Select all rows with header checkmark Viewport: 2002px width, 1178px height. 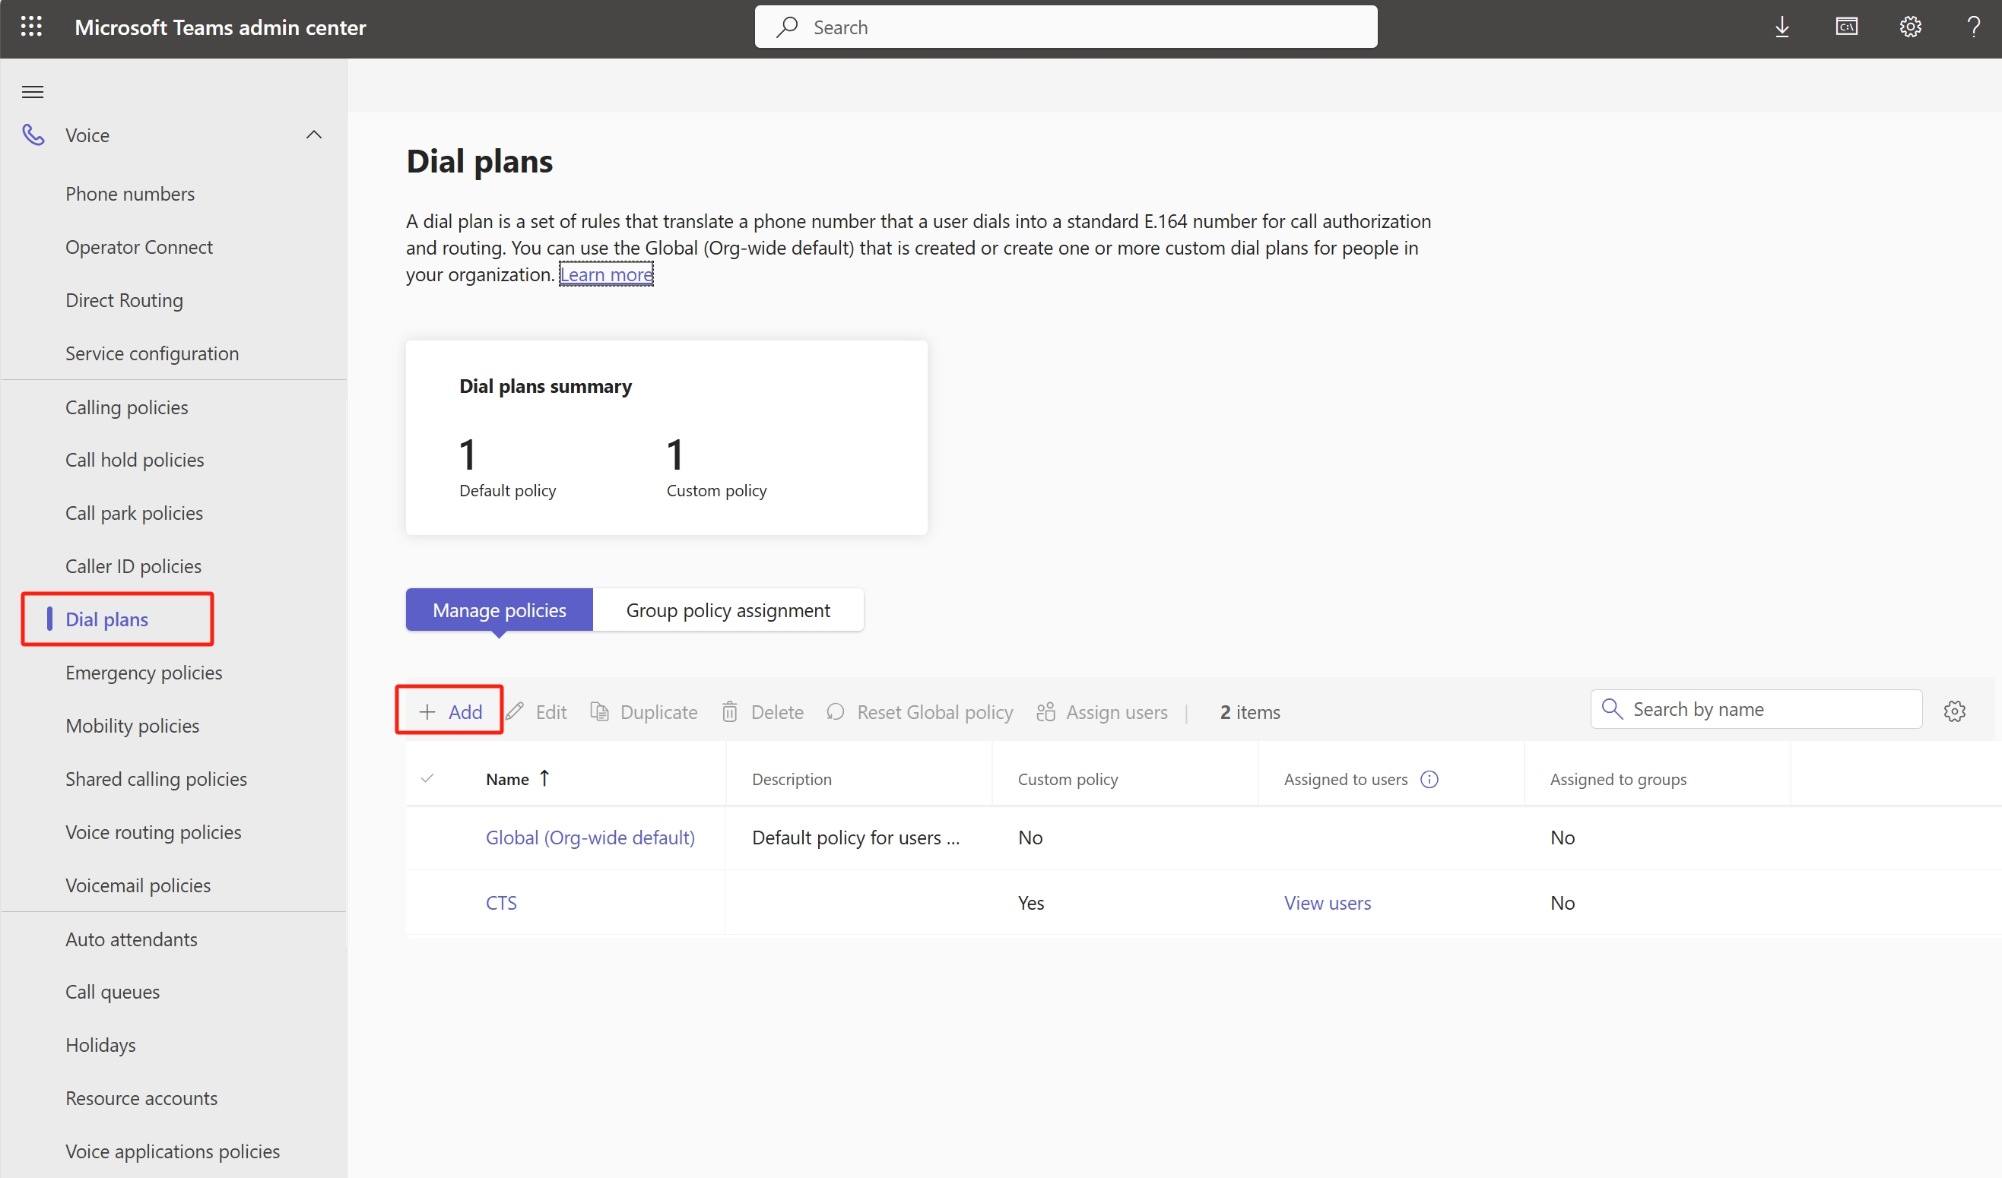tap(427, 778)
